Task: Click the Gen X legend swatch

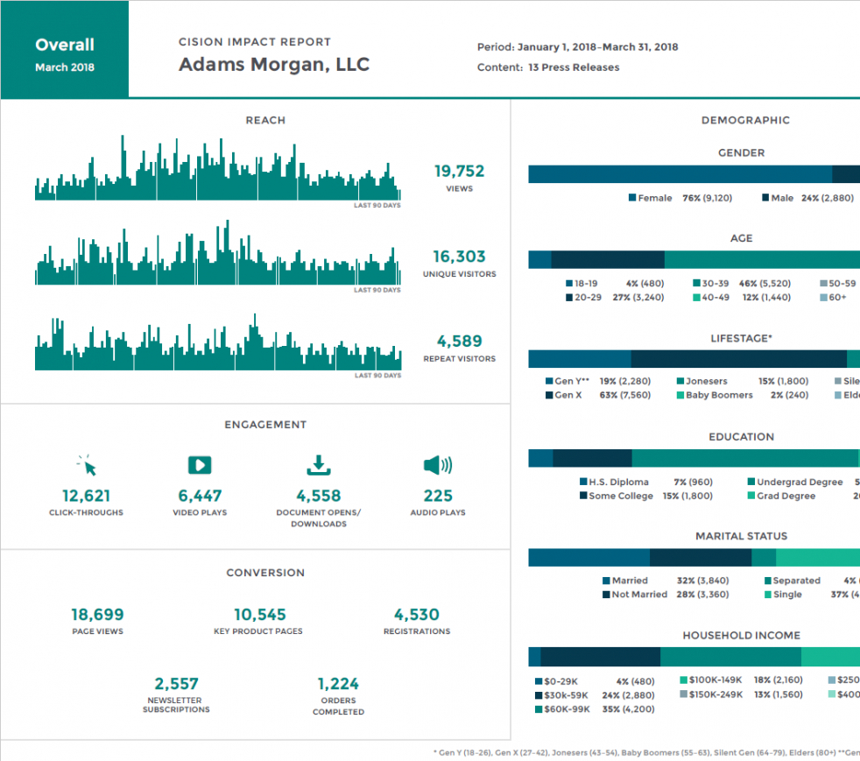Action: click(549, 395)
